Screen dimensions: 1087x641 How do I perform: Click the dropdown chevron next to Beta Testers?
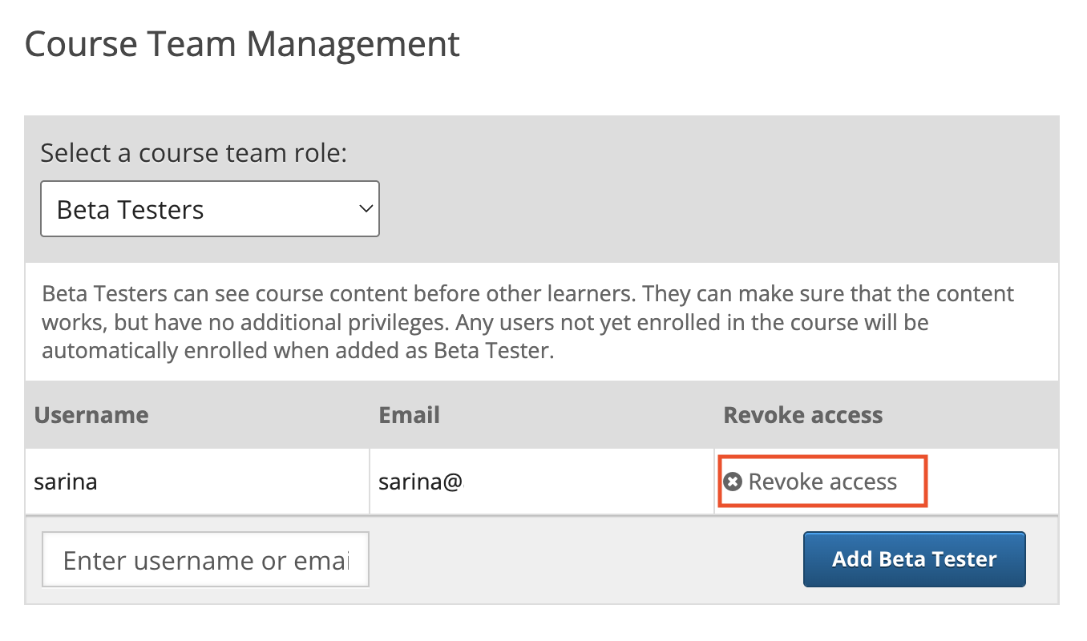click(x=366, y=208)
